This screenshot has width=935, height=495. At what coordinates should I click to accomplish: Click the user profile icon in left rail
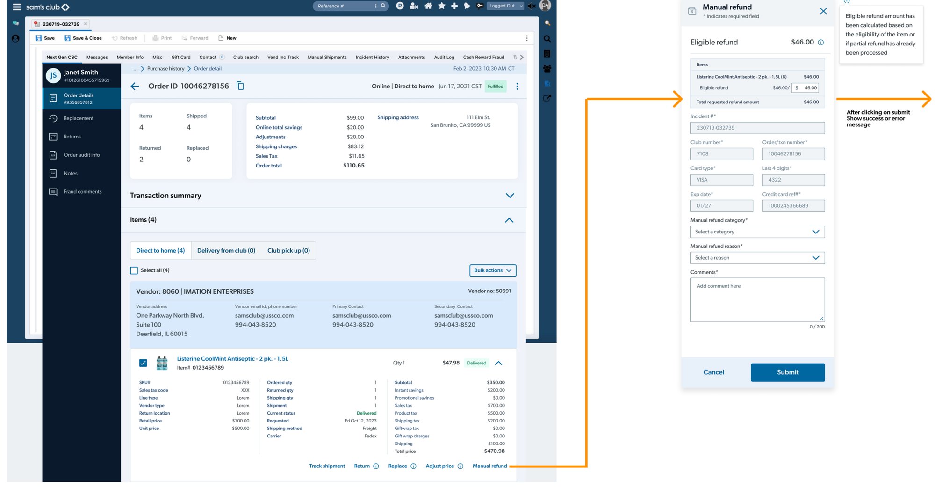(15, 39)
